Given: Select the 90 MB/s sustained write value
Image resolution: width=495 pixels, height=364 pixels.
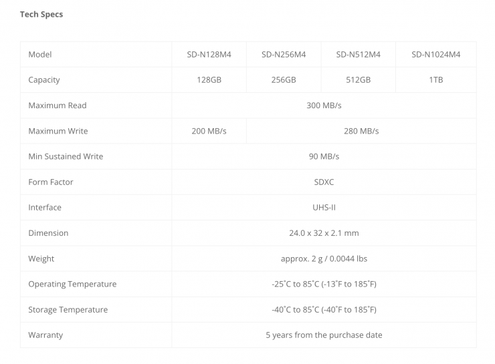Looking at the screenshot, I should click(x=324, y=156).
